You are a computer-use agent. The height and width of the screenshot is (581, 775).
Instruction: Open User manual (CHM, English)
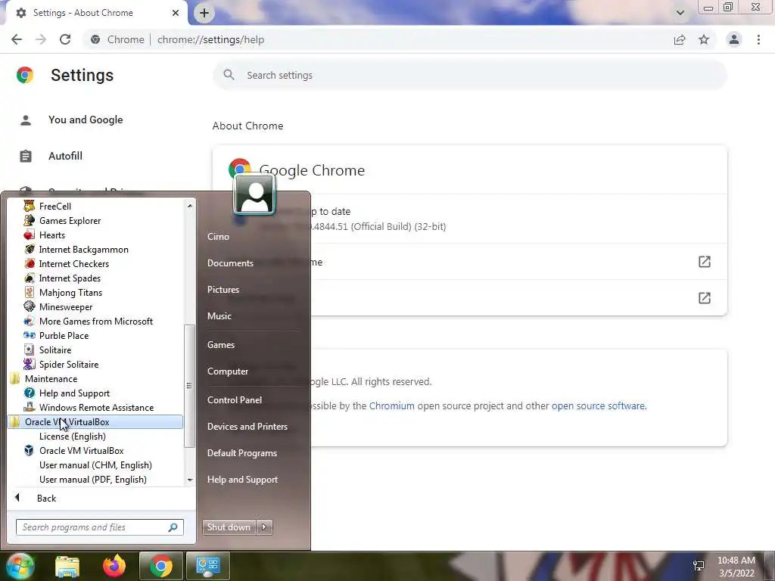coord(95,464)
